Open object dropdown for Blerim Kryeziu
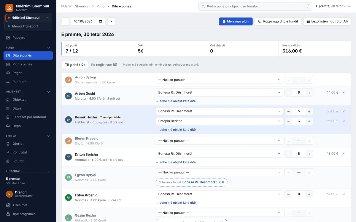Image resolution: width=356 pixels, height=222 pixels. click(219, 141)
